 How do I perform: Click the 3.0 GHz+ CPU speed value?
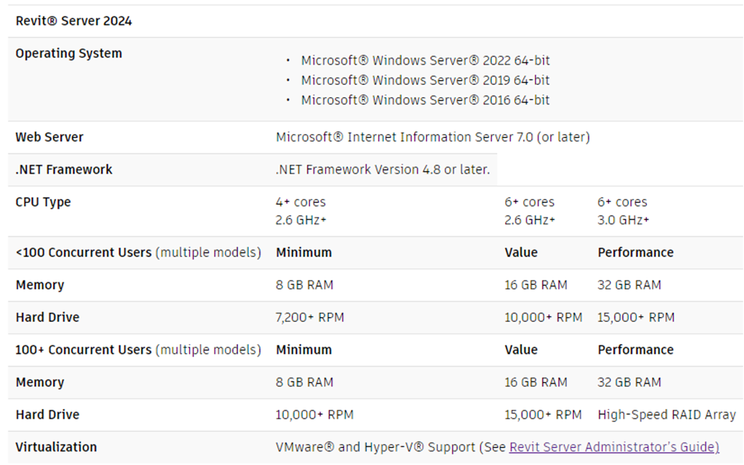pyautogui.click(x=623, y=220)
